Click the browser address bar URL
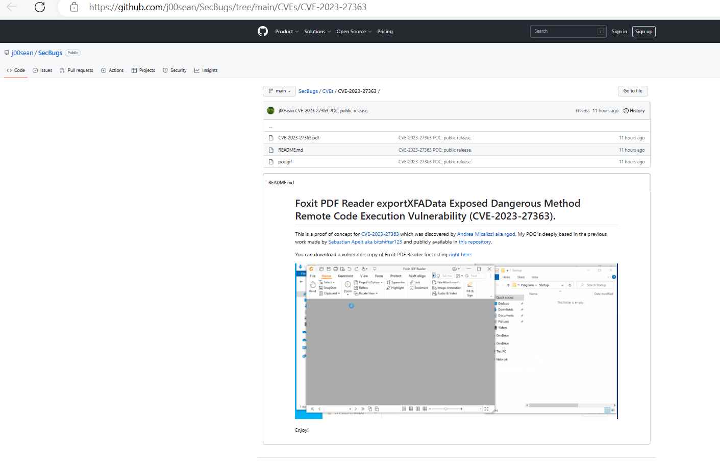Viewport: 720px width, 462px height. [228, 7]
